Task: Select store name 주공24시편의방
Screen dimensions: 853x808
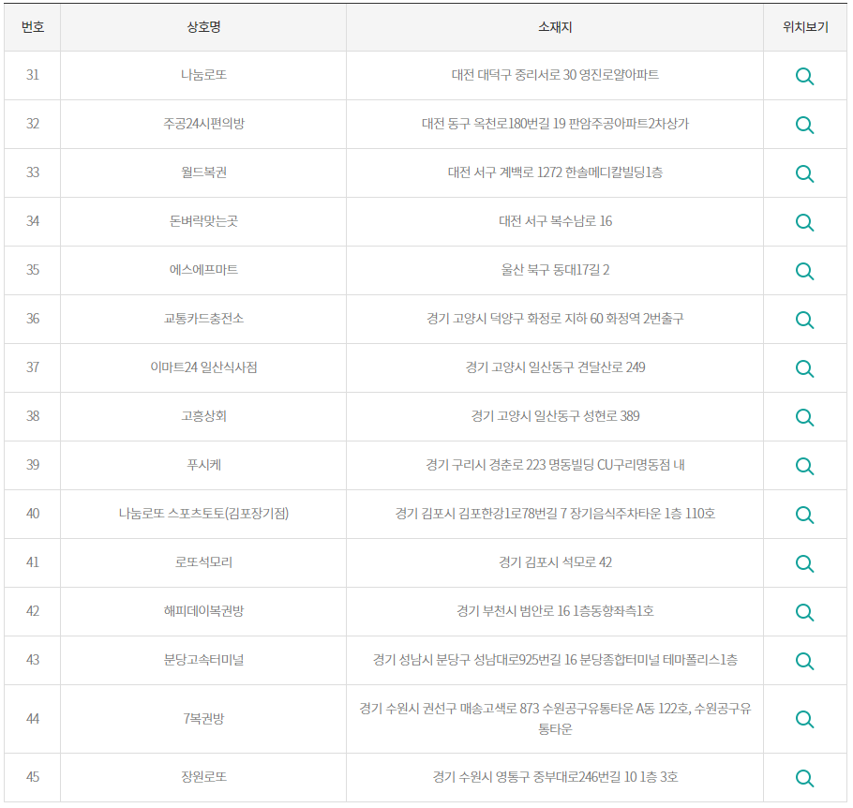Action: [203, 124]
